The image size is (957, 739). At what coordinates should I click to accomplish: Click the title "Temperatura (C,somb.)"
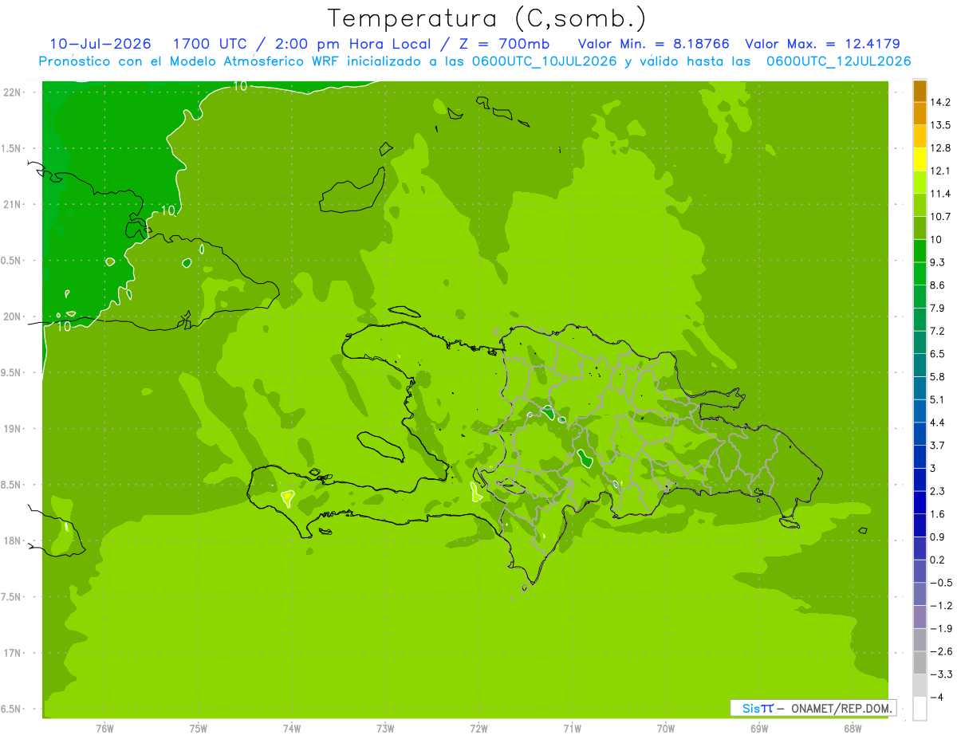(487, 18)
